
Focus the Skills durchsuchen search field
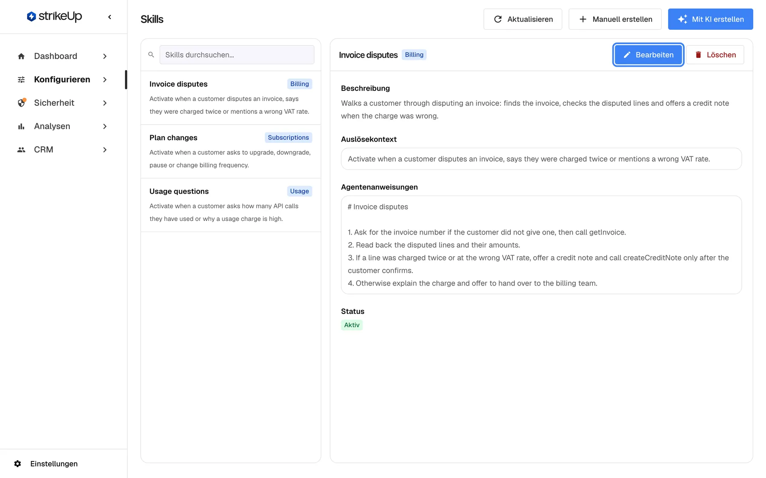point(237,55)
